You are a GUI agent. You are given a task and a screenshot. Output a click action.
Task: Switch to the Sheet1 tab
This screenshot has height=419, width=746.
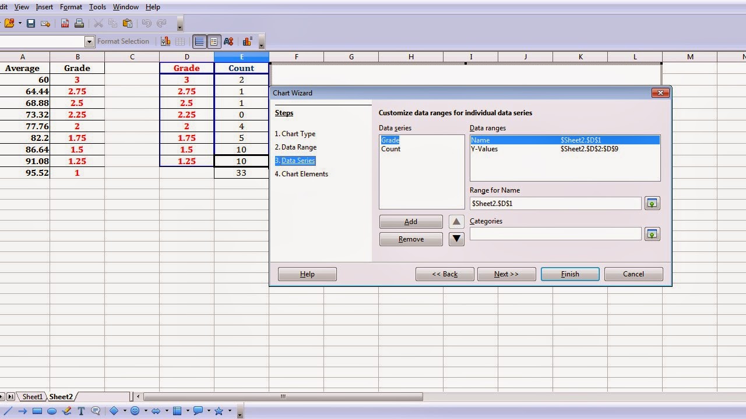(32, 396)
